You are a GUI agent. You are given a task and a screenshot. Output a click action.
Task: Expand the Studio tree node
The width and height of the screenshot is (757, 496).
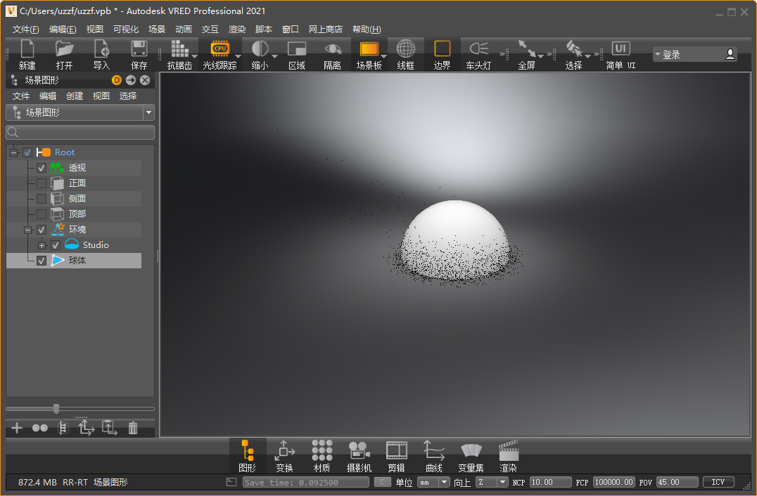pos(44,244)
